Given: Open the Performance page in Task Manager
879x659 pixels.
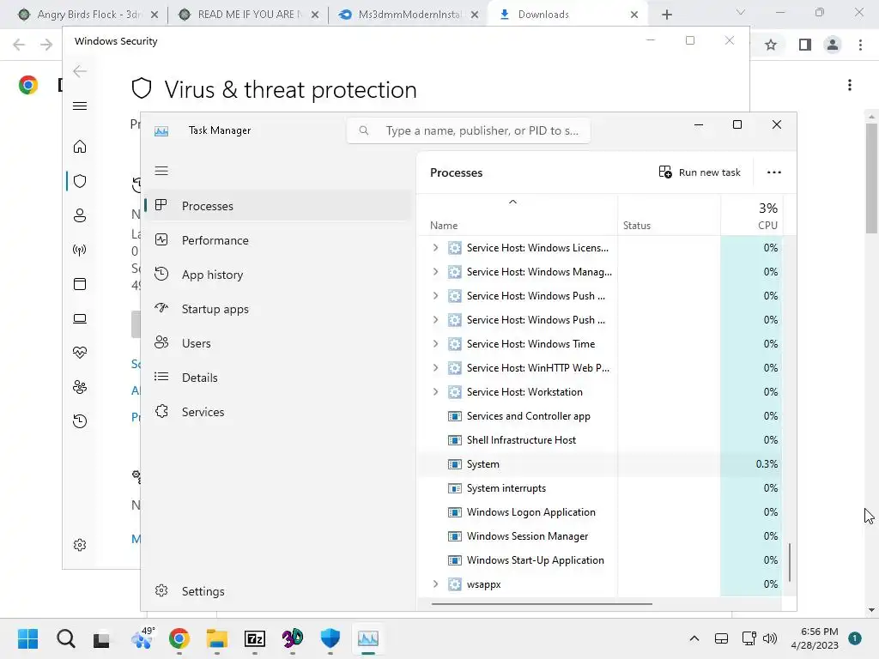Looking at the screenshot, I should (x=278, y=240).
